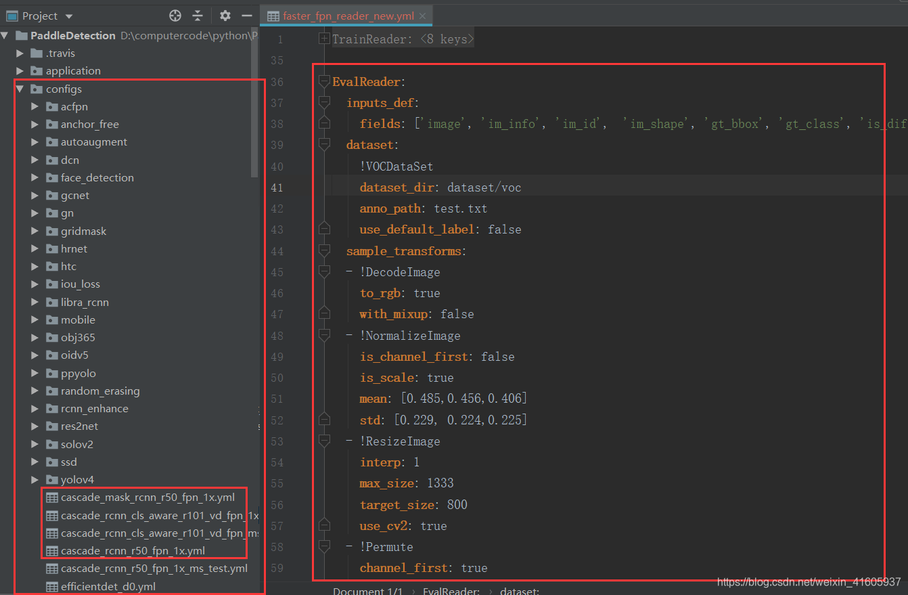Hide the Project panel with minus icon

[247, 16]
